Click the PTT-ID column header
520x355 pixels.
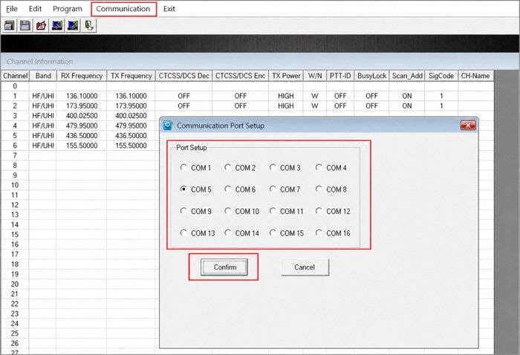(x=340, y=76)
